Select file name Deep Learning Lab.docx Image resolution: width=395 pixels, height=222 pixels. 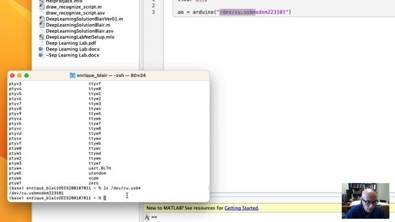(73, 49)
